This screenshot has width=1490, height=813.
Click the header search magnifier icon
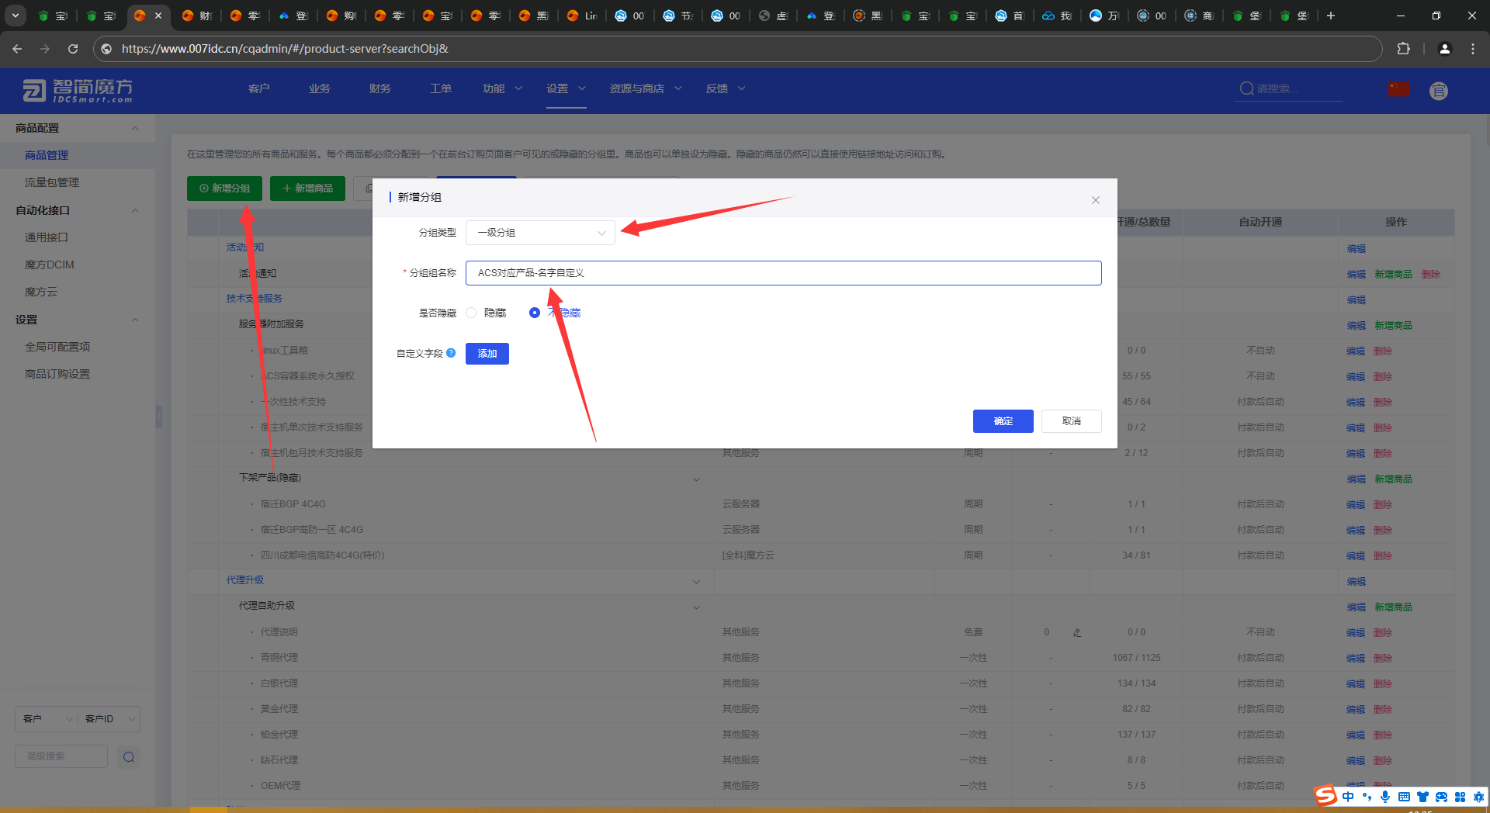pyautogui.click(x=1246, y=88)
